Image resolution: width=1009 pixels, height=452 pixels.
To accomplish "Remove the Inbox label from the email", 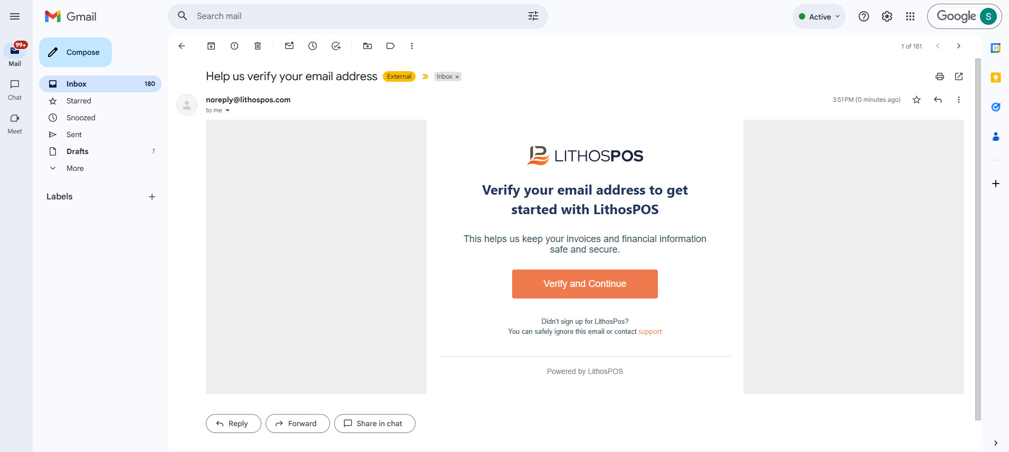I will pos(457,77).
